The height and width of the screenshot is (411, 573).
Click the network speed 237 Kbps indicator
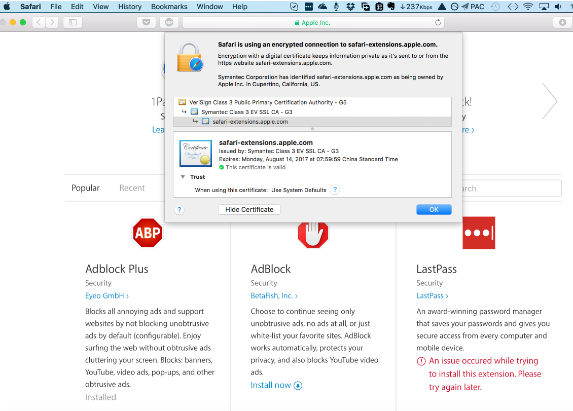pos(416,7)
